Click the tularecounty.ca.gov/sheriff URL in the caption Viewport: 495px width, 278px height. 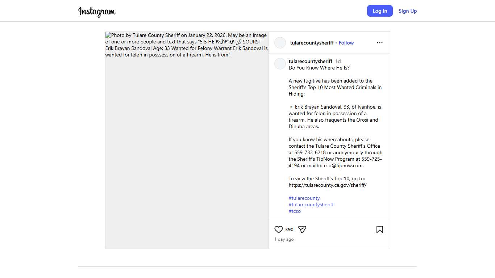(327, 185)
